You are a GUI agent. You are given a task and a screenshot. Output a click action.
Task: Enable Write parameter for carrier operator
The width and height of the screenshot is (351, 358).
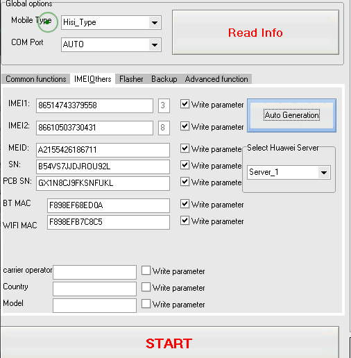(x=146, y=271)
